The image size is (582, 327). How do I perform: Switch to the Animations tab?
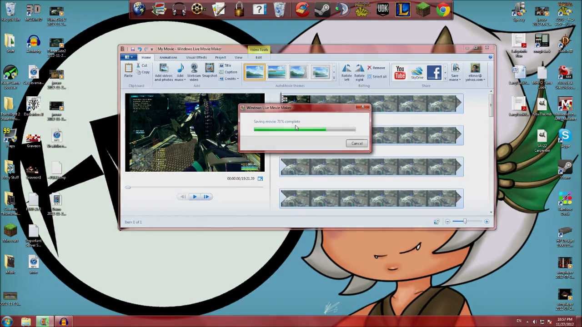tap(168, 57)
